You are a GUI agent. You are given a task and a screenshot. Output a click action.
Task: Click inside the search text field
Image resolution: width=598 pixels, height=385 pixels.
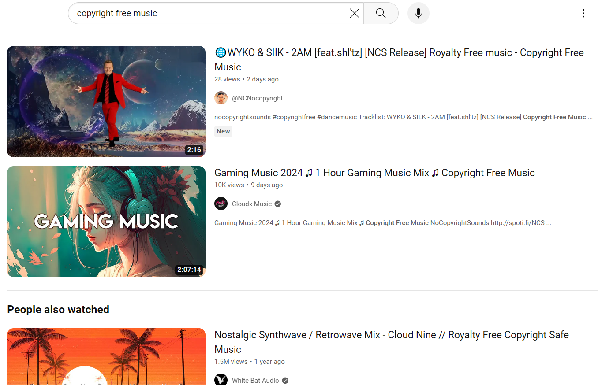[x=207, y=13]
